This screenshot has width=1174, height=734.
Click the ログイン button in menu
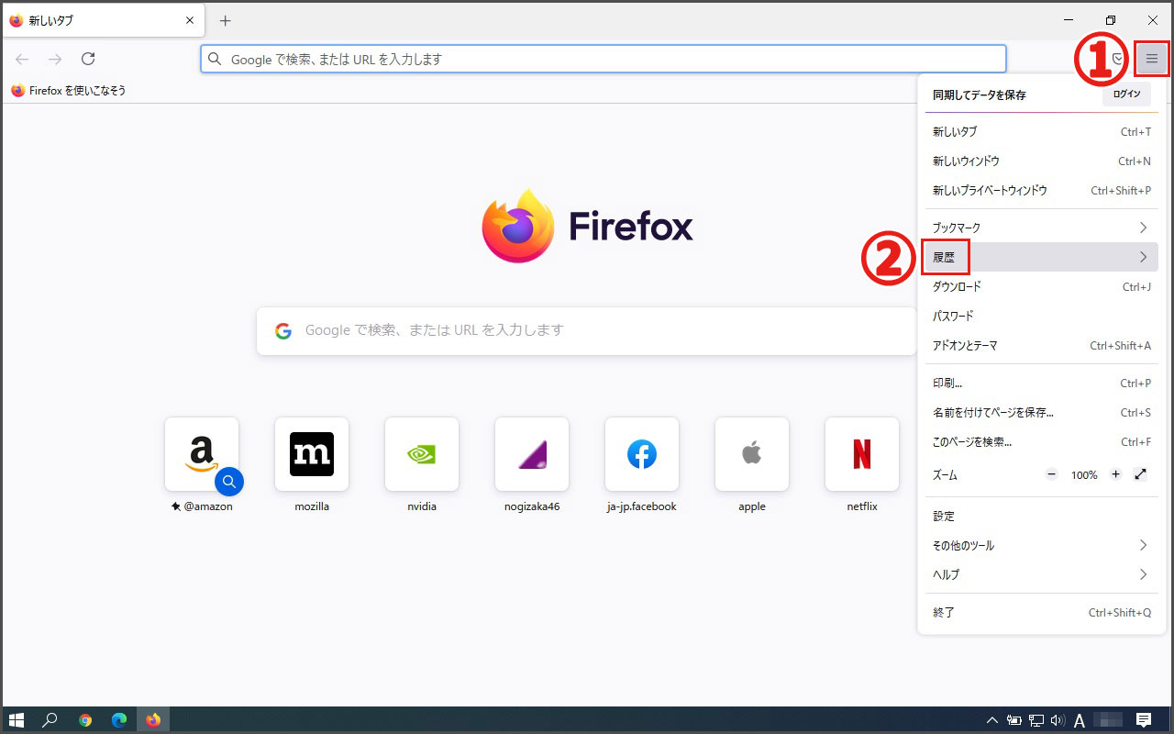click(1126, 95)
